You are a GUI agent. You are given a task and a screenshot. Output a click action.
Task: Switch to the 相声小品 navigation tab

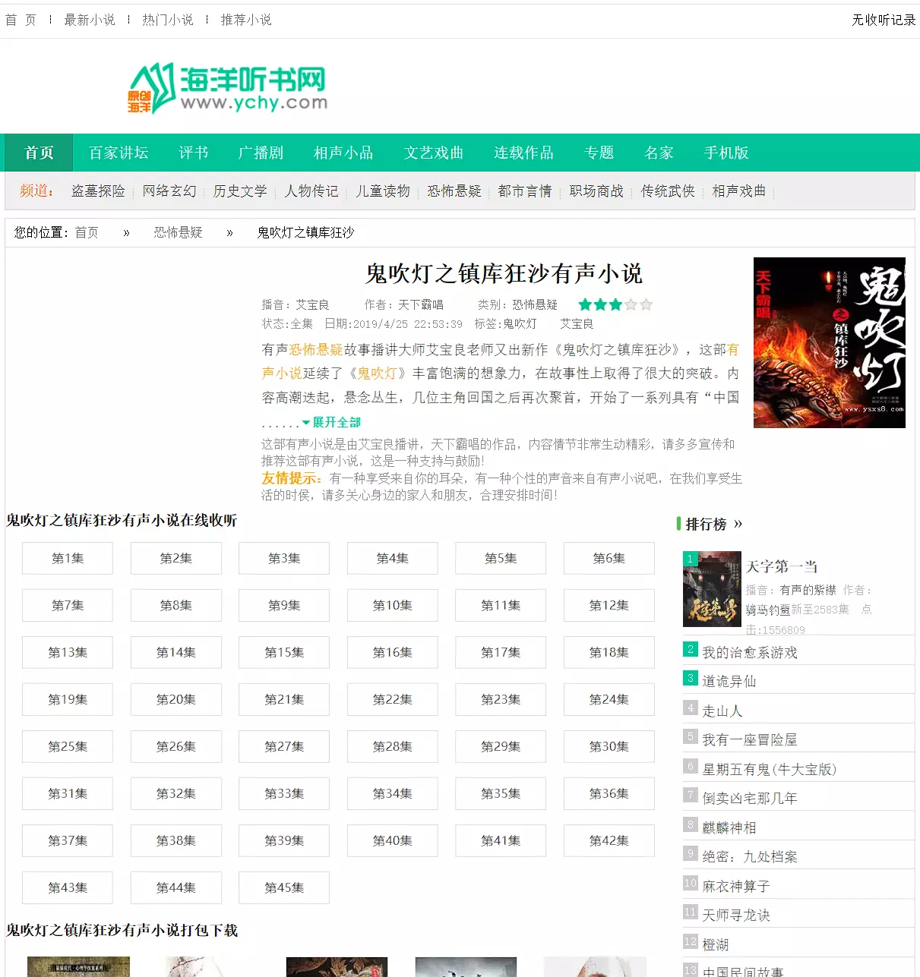point(343,153)
